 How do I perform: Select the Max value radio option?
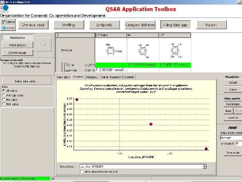[4, 104]
